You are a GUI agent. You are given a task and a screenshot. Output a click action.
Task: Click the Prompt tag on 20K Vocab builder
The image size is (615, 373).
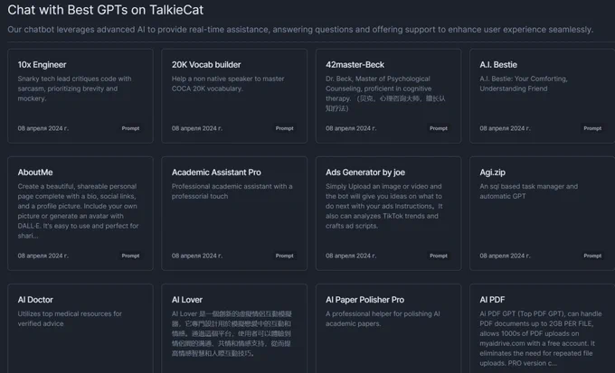284,128
